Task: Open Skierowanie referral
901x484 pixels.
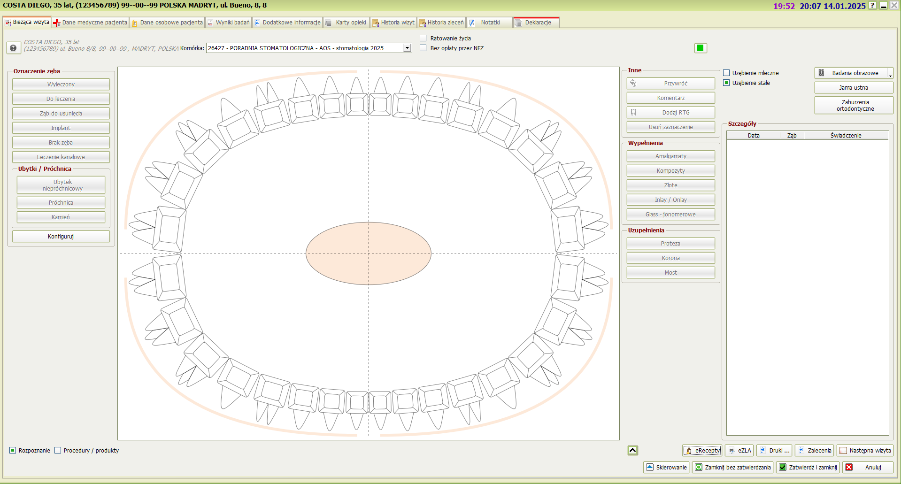Action: 666,467
